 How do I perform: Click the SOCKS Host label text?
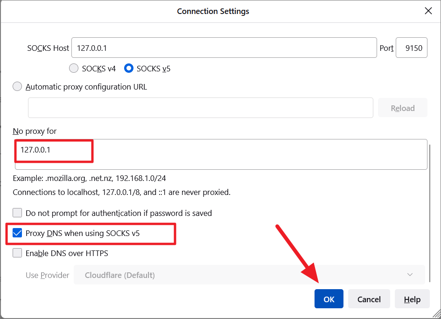pyautogui.click(x=48, y=48)
